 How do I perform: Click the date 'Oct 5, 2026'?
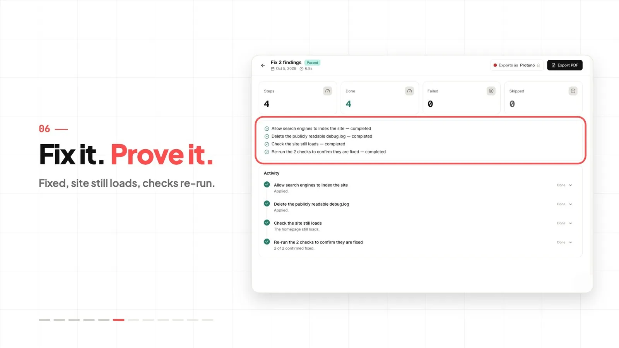[286, 69]
